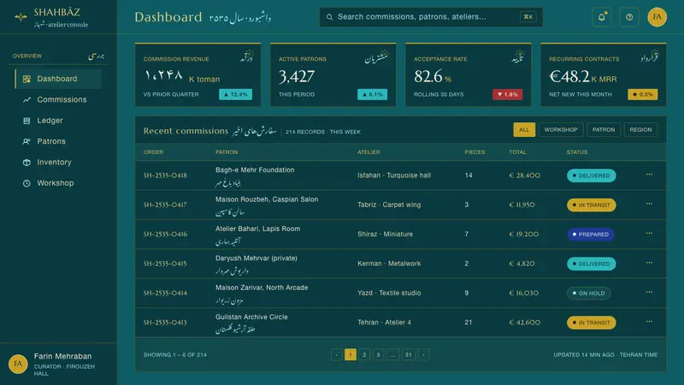
Task: Open Commissions in the sidebar
Action: pyautogui.click(x=58, y=99)
